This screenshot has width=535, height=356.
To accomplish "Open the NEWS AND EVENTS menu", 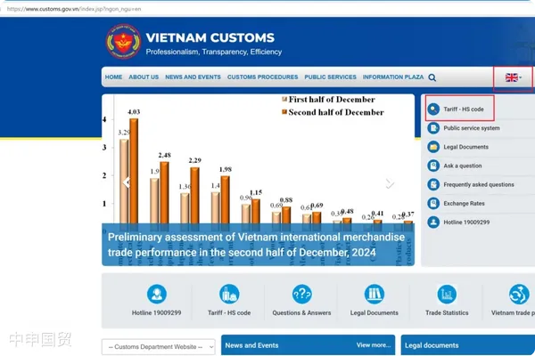I will pos(193,77).
